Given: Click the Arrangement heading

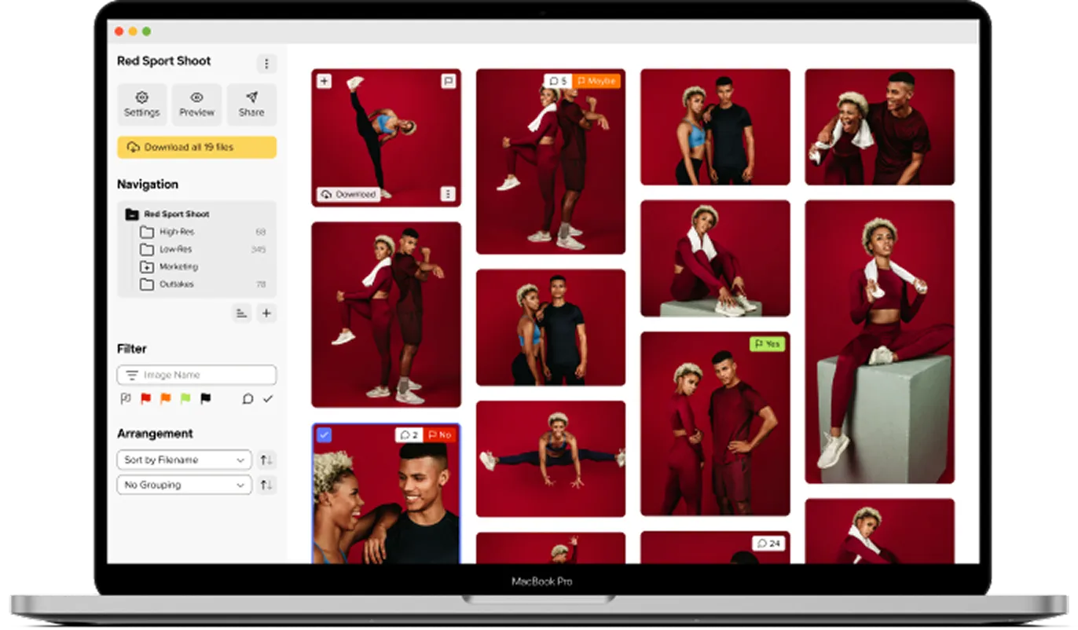Looking at the screenshot, I should click(155, 434).
